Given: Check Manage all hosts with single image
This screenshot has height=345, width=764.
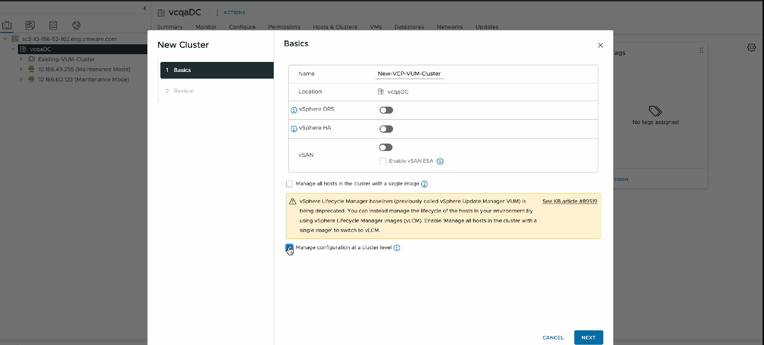Looking at the screenshot, I should pyautogui.click(x=289, y=184).
